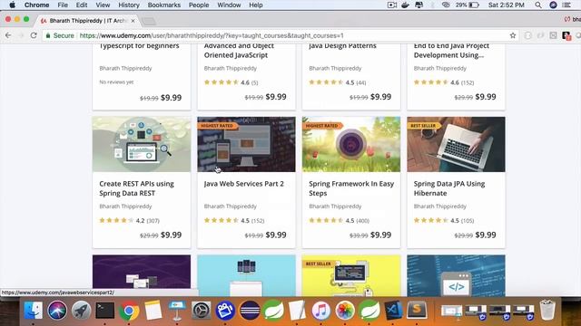Reload the Udemy page
The image size is (581, 326).
(34, 35)
